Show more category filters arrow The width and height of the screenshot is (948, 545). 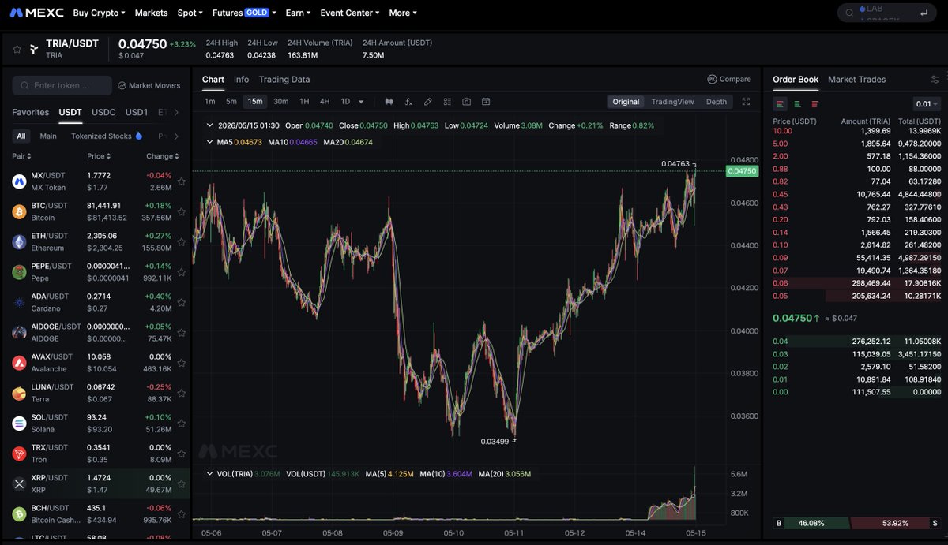coord(177,136)
